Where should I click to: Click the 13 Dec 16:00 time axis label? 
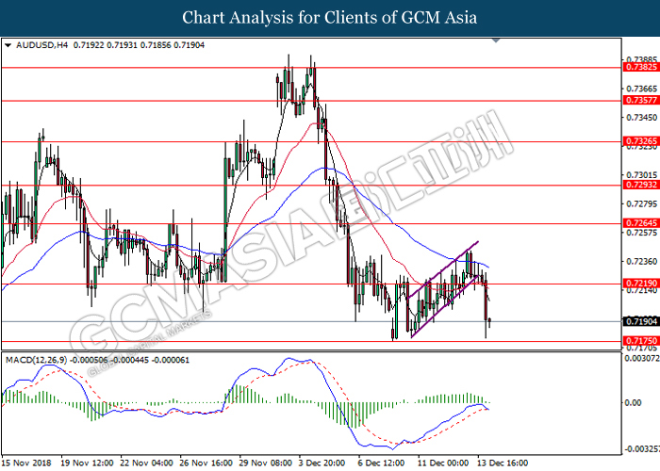click(503, 463)
